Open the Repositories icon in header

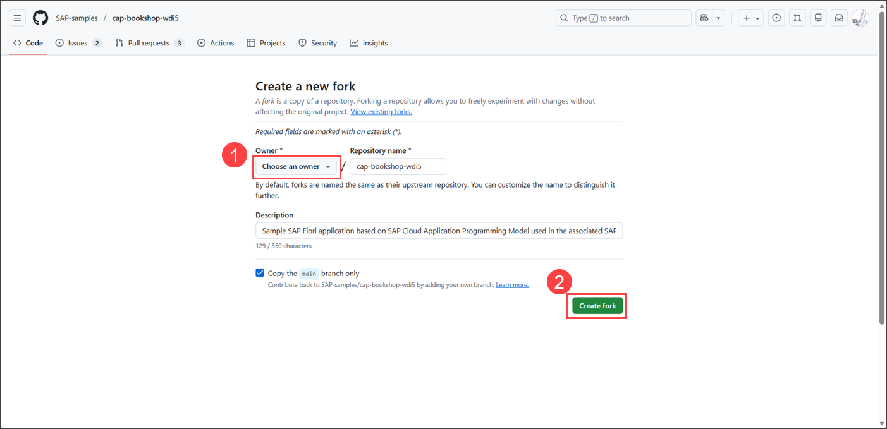818,18
